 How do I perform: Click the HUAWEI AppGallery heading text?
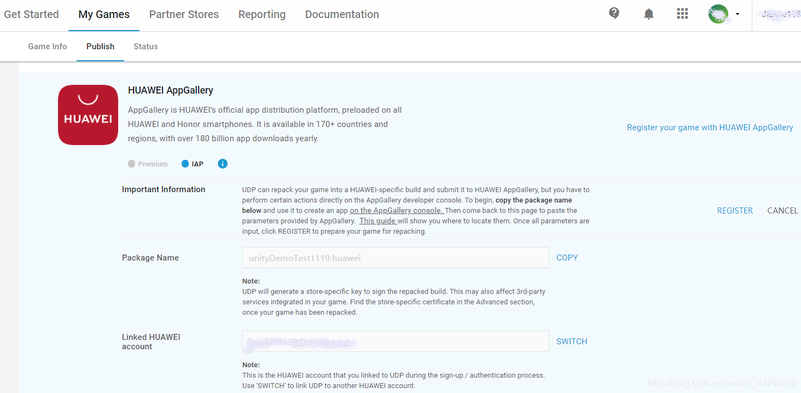tap(171, 90)
